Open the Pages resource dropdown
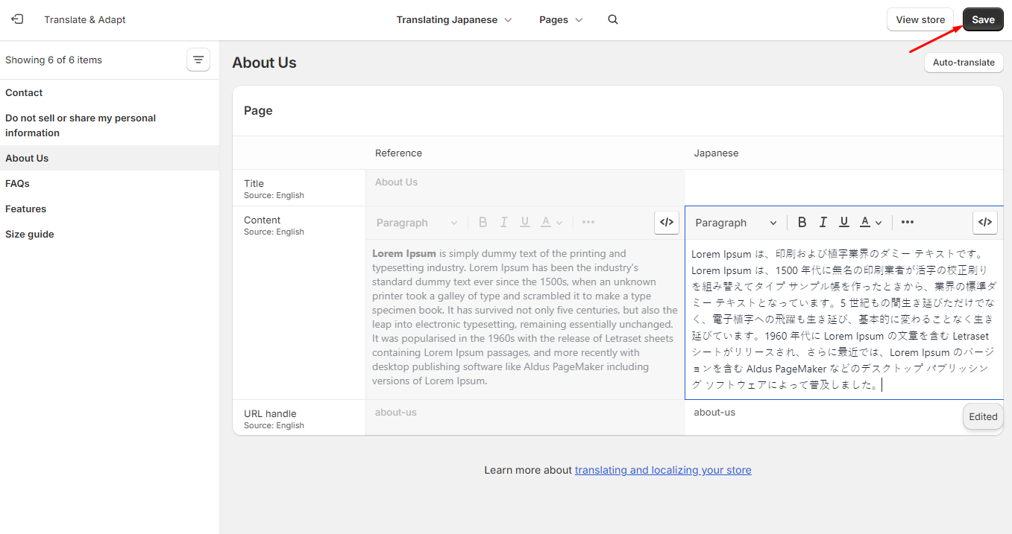 (561, 20)
